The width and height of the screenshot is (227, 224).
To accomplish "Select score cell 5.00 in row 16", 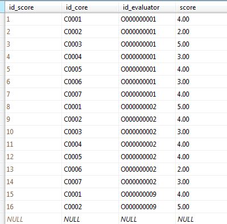I will [201, 207].
